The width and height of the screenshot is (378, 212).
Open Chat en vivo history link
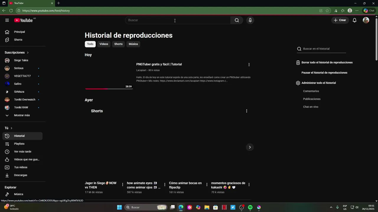(x=311, y=107)
